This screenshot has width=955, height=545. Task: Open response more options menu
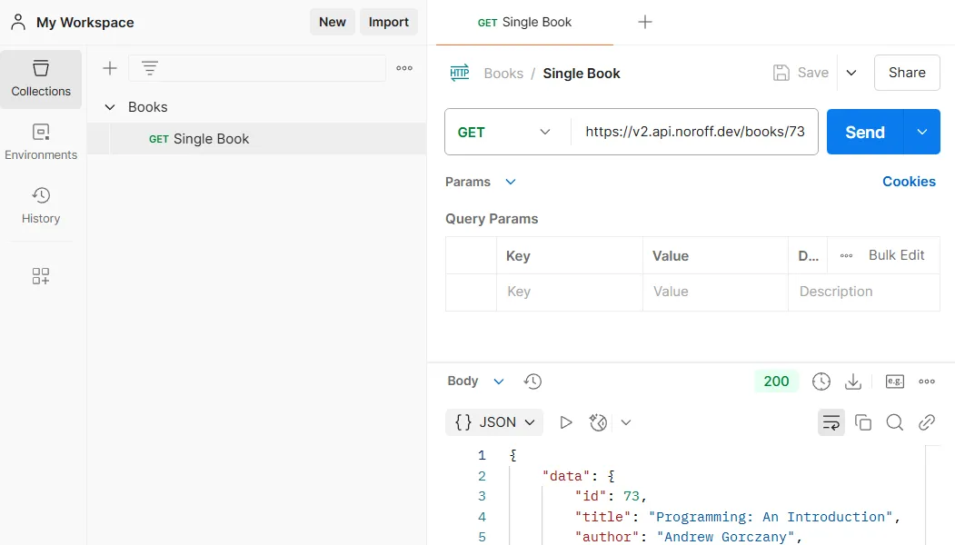(927, 381)
